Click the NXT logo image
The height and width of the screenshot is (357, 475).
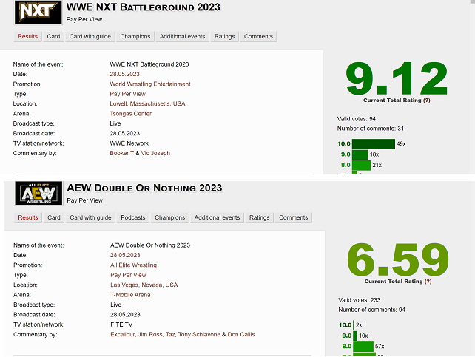click(x=38, y=12)
